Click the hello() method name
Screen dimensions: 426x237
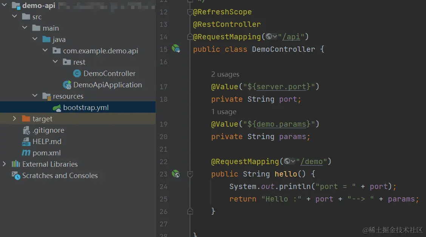286,174
